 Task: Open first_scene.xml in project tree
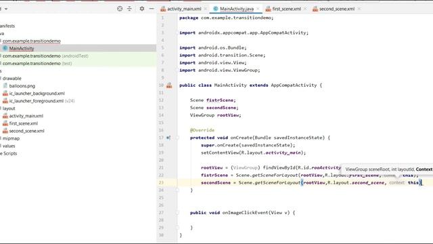click(24, 123)
